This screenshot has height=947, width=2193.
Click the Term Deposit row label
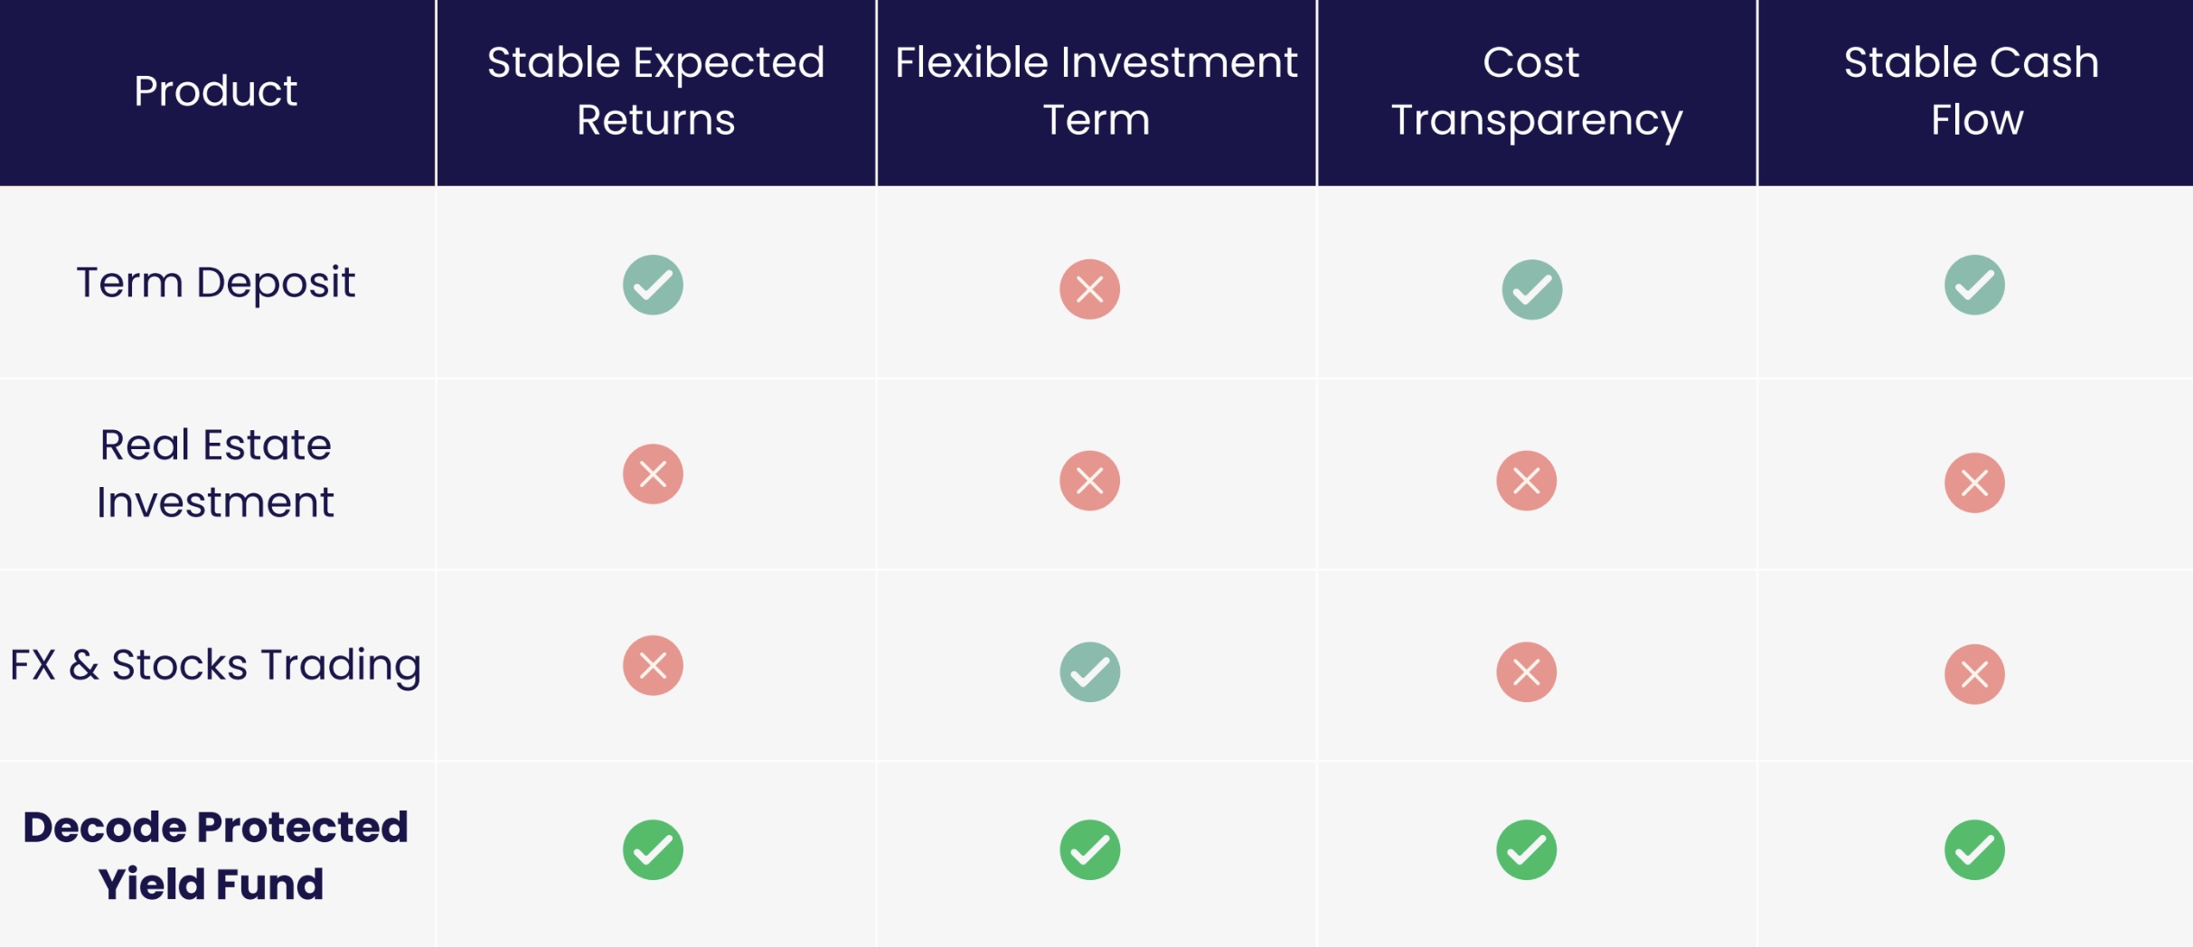point(215,283)
